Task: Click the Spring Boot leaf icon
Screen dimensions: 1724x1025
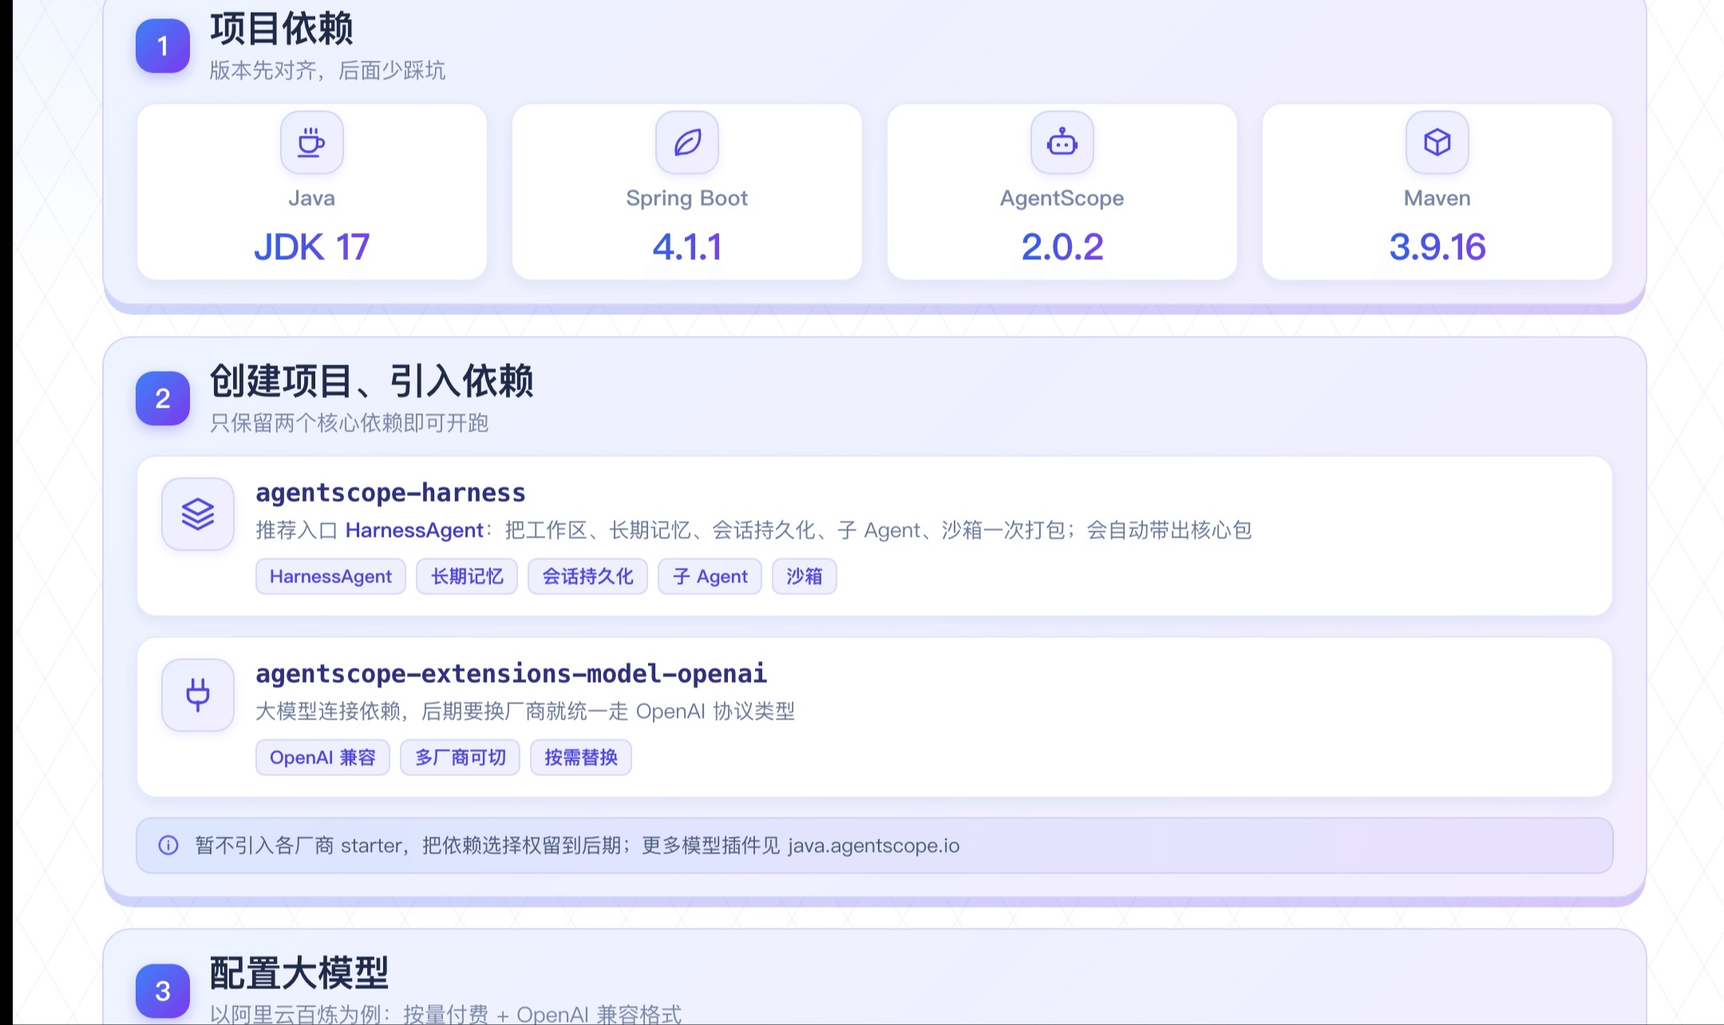Action: [x=687, y=143]
